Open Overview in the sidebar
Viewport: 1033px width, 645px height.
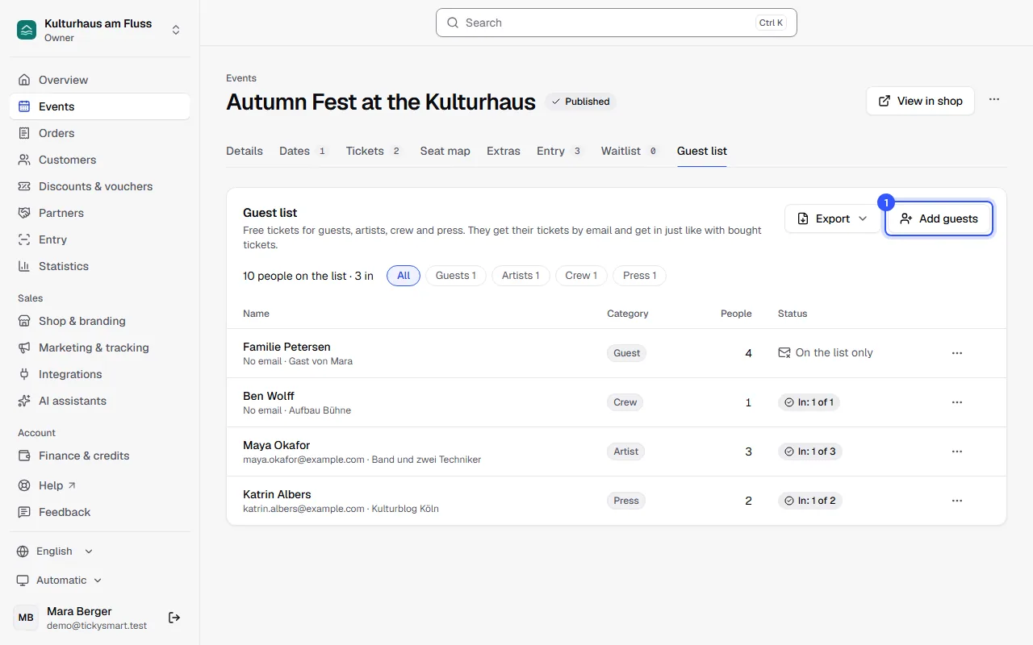click(100, 80)
